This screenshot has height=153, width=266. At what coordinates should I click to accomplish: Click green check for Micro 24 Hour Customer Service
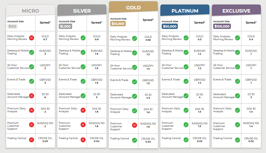(x=32, y=67)
